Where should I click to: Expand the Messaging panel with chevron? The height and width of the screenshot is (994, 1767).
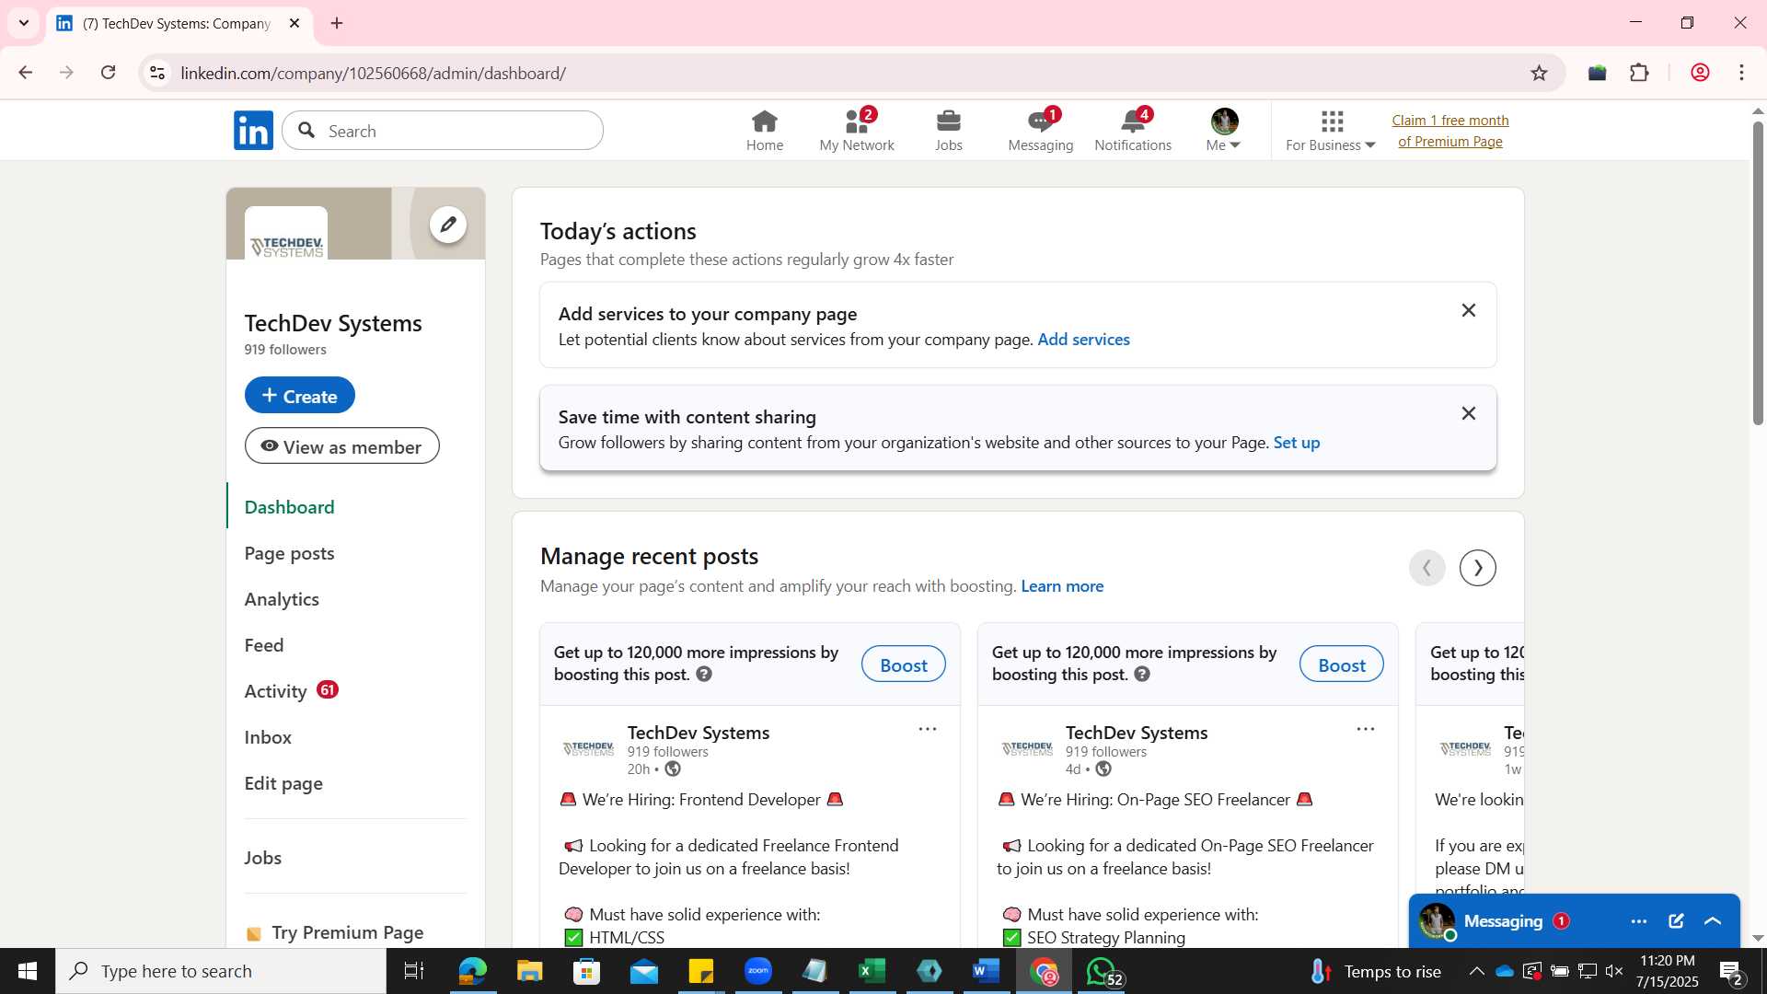pyautogui.click(x=1713, y=921)
